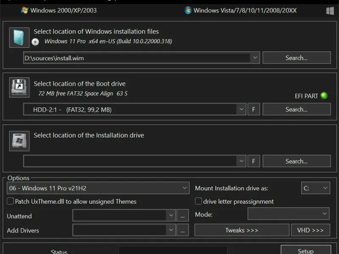The height and width of the screenshot is (254, 339).
Task: Click the Status progress bar
Action: 173,250
